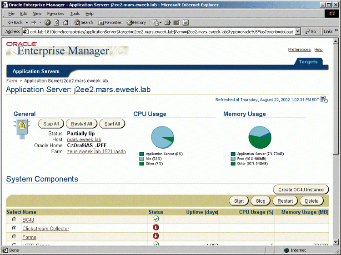Open the Back button history dropdown arrow

coord(27,22)
